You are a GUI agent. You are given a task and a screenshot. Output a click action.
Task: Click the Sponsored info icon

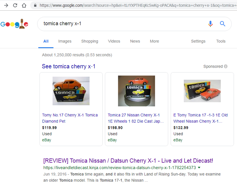[226, 66]
